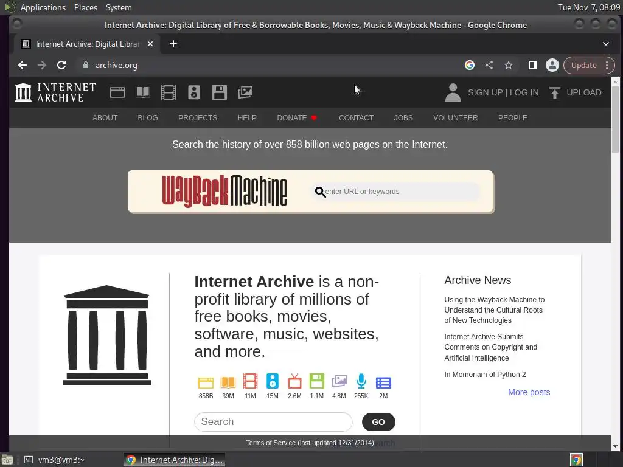The image size is (623, 467).
Task: Click the Chrome icon in bottom-right tray
Action: coord(576,460)
